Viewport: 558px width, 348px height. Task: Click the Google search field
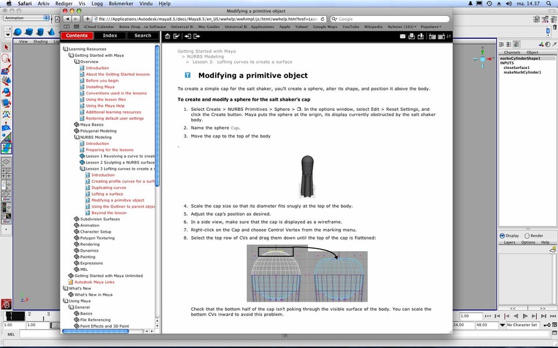pos(389,19)
